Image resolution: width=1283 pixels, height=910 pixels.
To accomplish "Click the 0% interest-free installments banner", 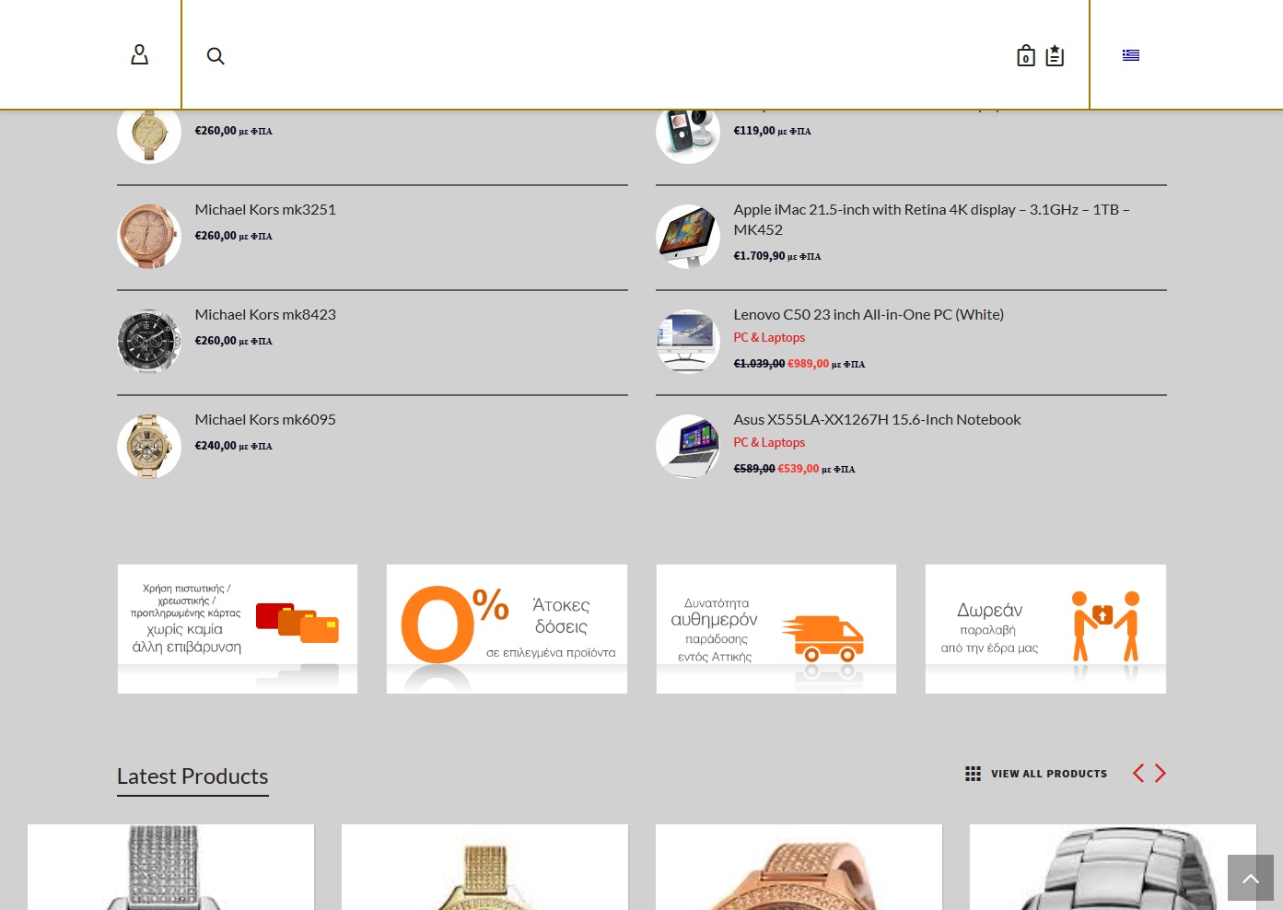I will (x=507, y=629).
